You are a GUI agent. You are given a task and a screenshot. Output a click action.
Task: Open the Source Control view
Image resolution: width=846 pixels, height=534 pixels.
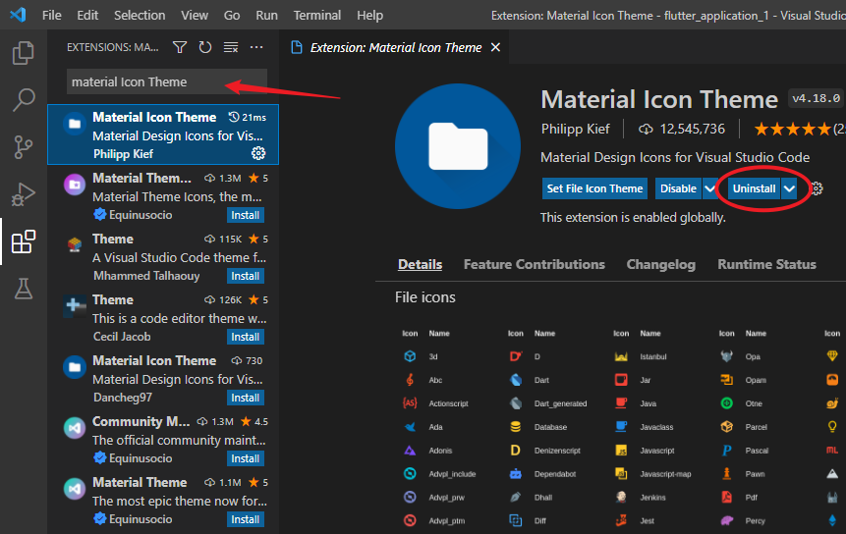coord(24,146)
